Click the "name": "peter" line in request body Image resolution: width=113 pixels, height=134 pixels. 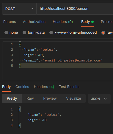click(40, 50)
